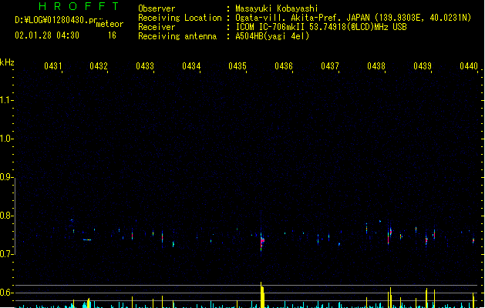Click the 0.8 kHz frequency label
This screenshot has width=485, height=308.
pos(6,216)
